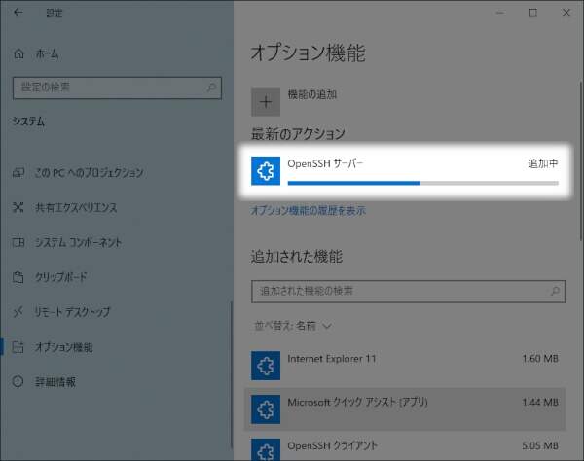Image resolution: width=584 pixels, height=461 pixels.
Task: Click the 機能の追加 label
Action: 312,94
